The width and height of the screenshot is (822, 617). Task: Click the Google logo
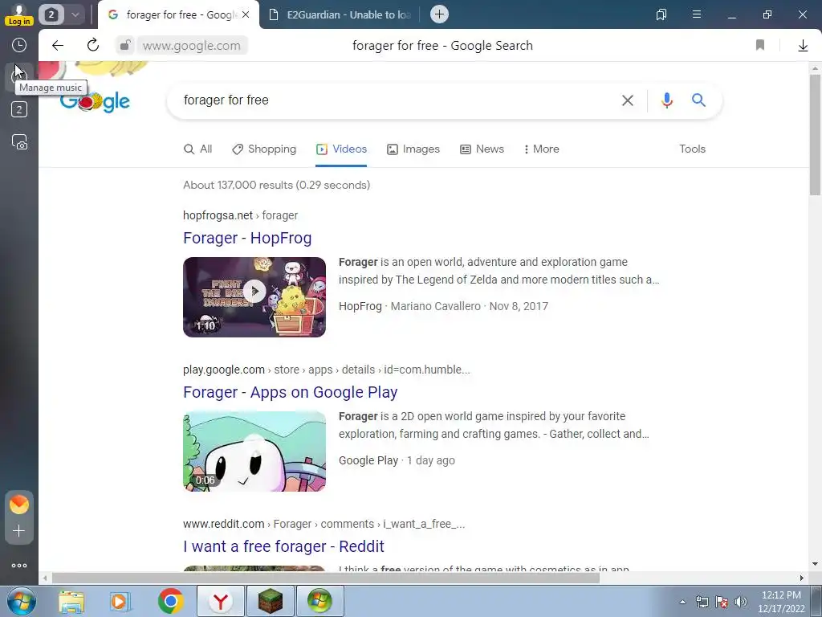tap(95, 100)
